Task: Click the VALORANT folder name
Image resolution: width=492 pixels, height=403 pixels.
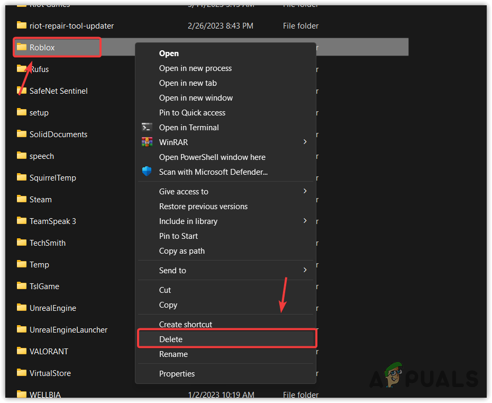Action: pyautogui.click(x=49, y=351)
